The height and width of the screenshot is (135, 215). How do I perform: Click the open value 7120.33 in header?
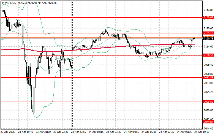[x=22, y=3]
